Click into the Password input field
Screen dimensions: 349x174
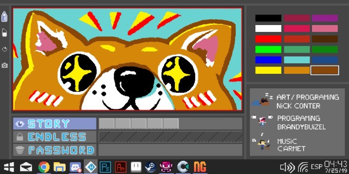[x=170, y=150]
